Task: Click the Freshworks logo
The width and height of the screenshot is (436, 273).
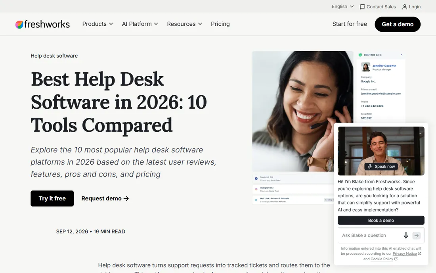Action: [x=42, y=24]
